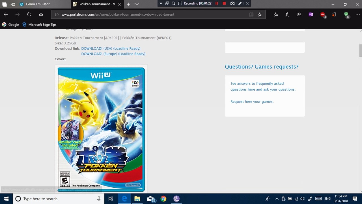The image size is (362, 204).
Task: Open Action Center notifications
Action: (x=355, y=199)
